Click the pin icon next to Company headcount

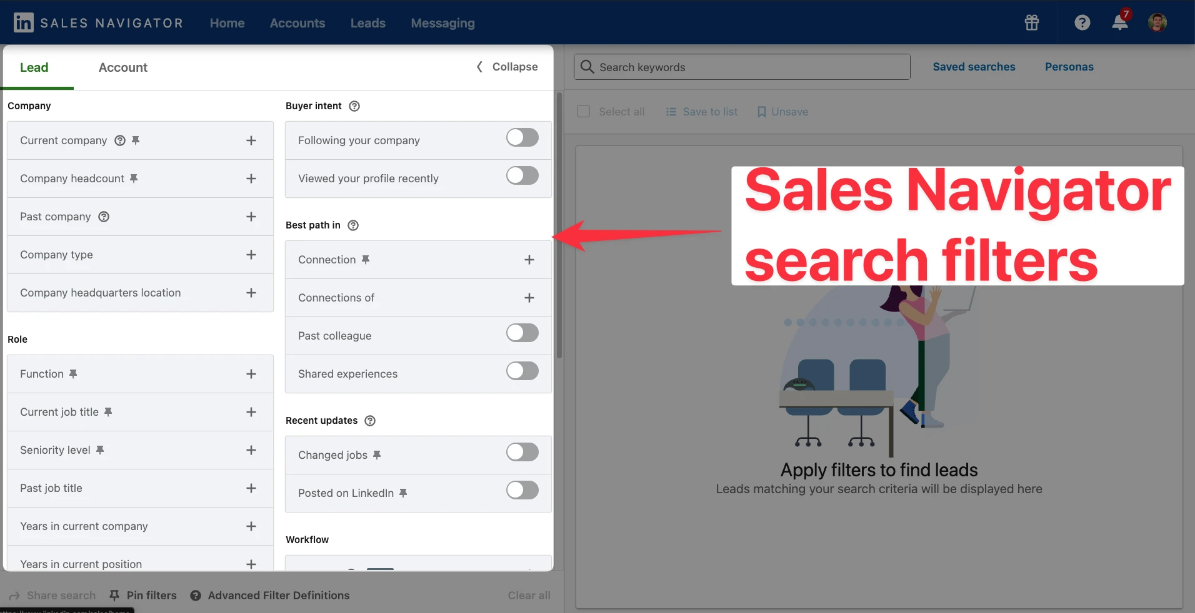[x=134, y=179]
